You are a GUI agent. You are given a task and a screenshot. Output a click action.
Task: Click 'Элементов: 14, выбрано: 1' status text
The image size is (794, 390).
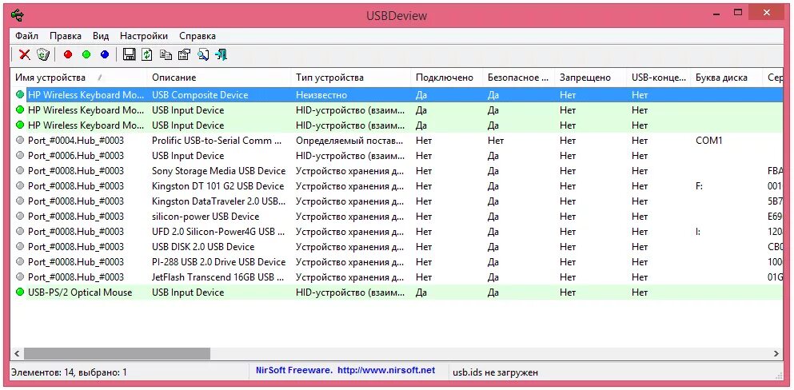pyautogui.click(x=69, y=372)
